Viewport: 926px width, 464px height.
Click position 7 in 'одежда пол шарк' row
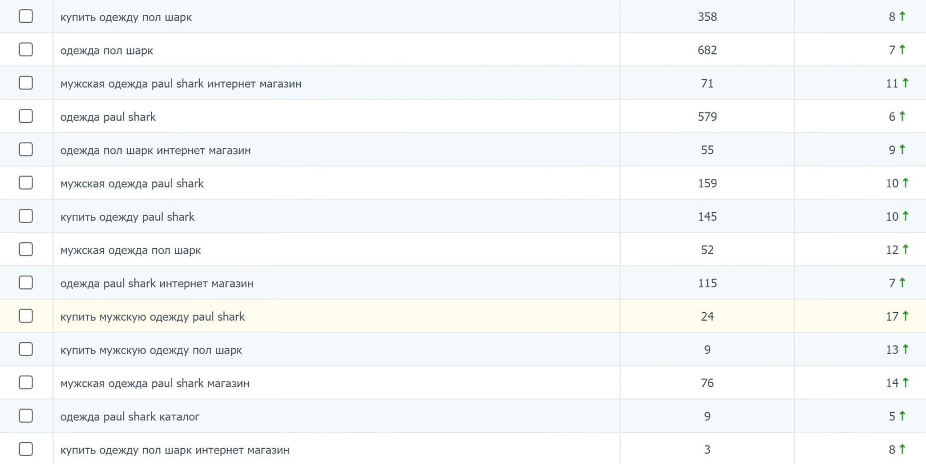click(892, 50)
